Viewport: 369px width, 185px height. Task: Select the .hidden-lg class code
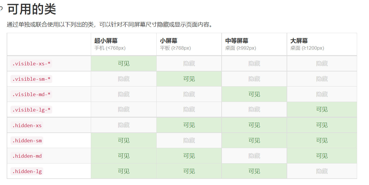[x=27, y=171]
